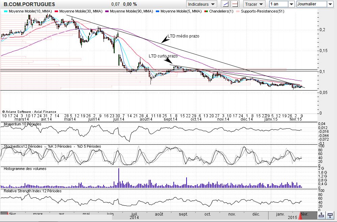Screen dimensions: 337x222
Task: Click the 2014 timeline range bar
Action: [134, 218]
